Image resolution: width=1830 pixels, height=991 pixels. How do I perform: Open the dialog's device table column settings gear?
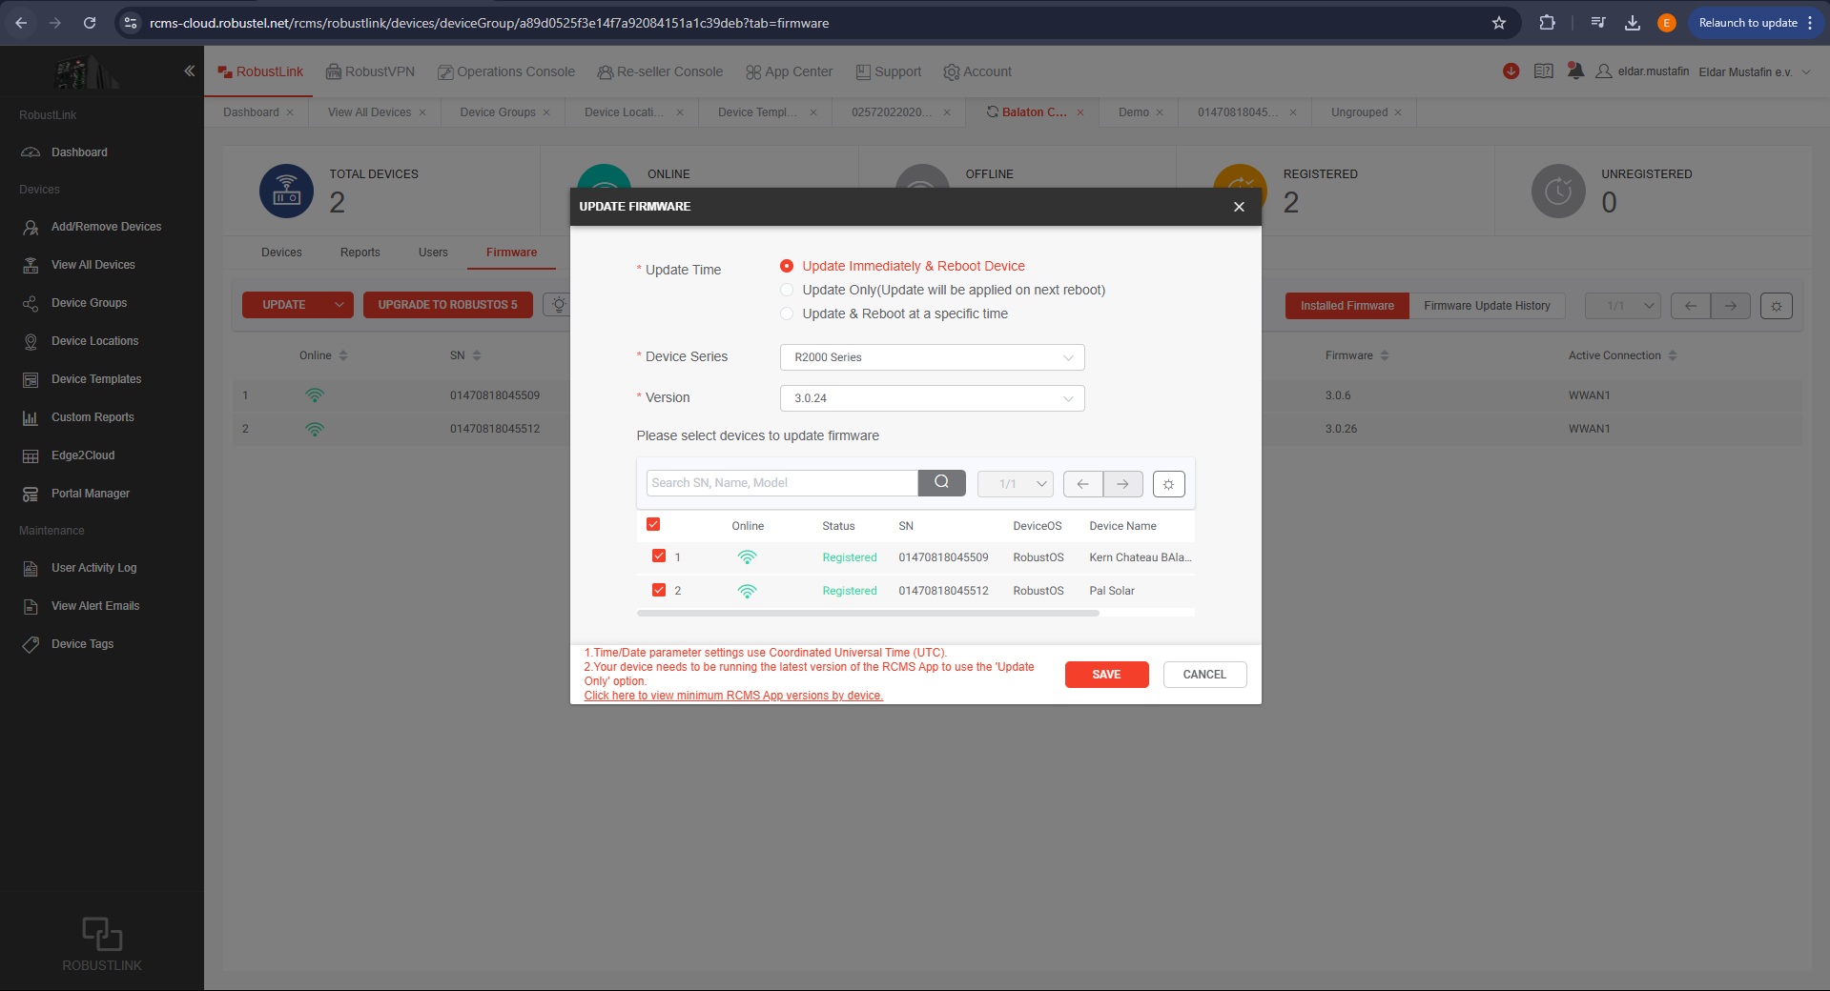point(1168,484)
